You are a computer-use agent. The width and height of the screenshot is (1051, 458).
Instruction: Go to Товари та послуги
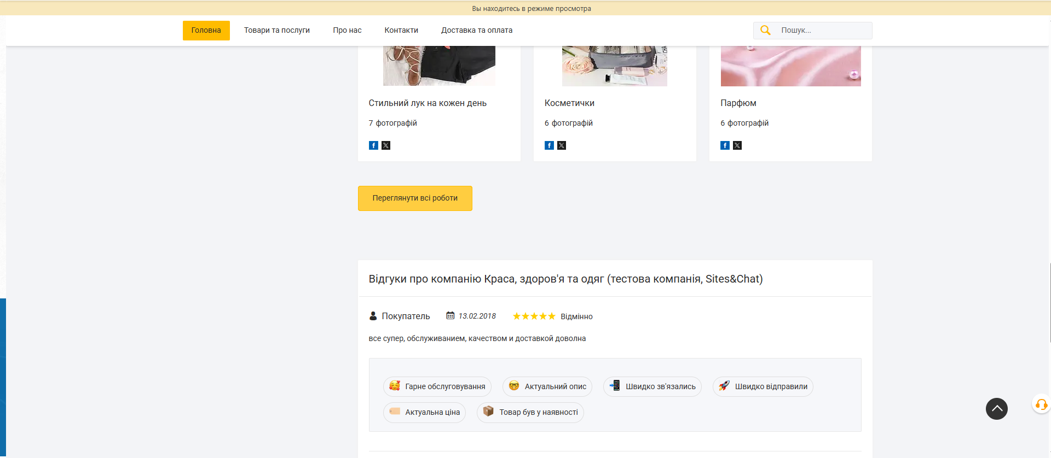pyautogui.click(x=276, y=31)
